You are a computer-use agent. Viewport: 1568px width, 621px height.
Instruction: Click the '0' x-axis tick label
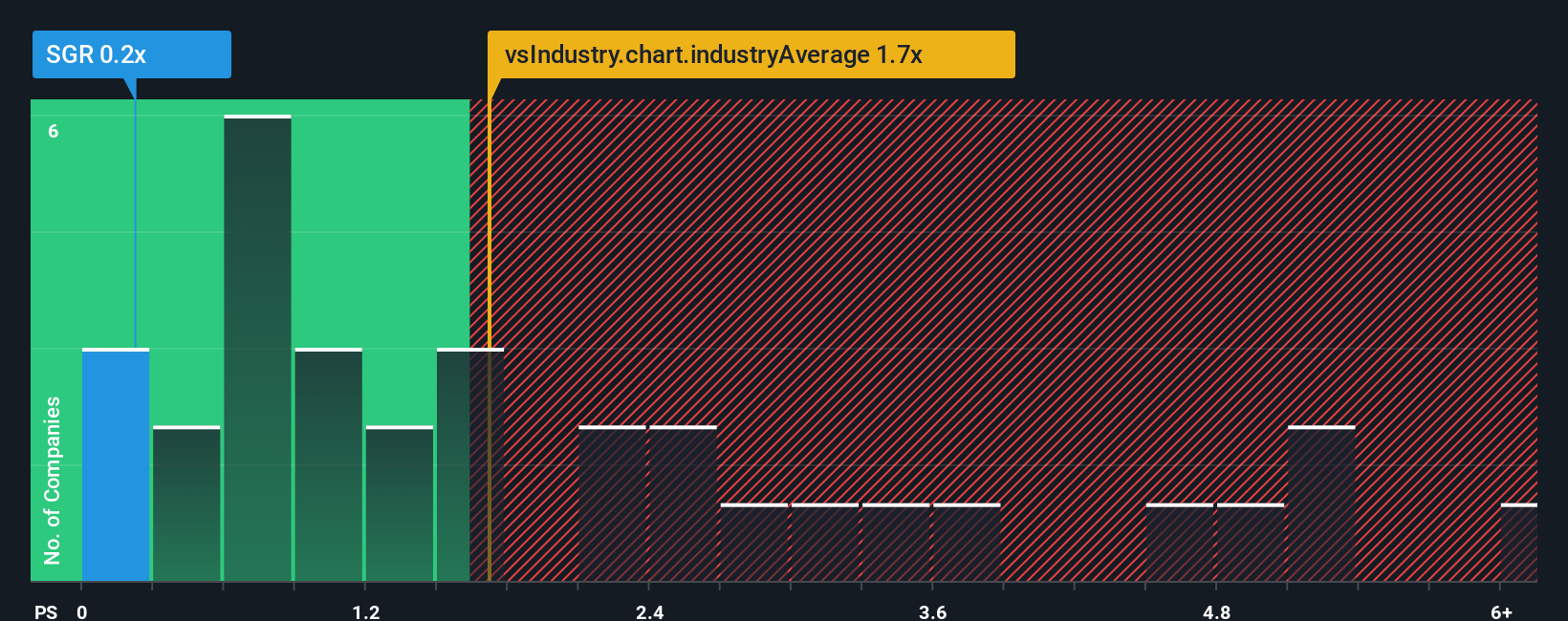(82, 611)
